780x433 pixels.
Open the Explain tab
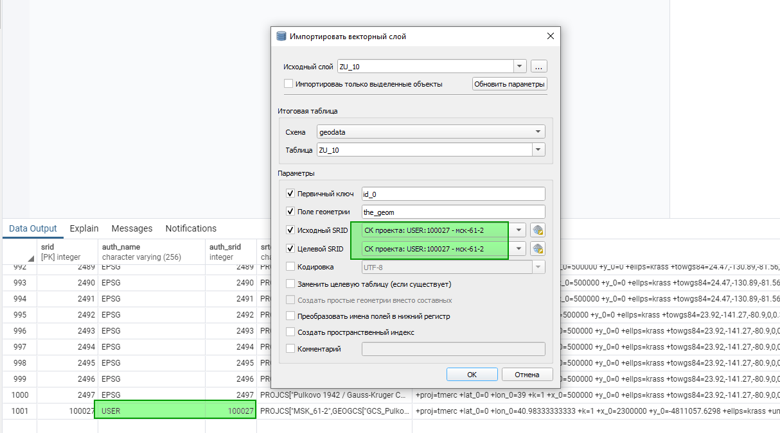(x=84, y=228)
